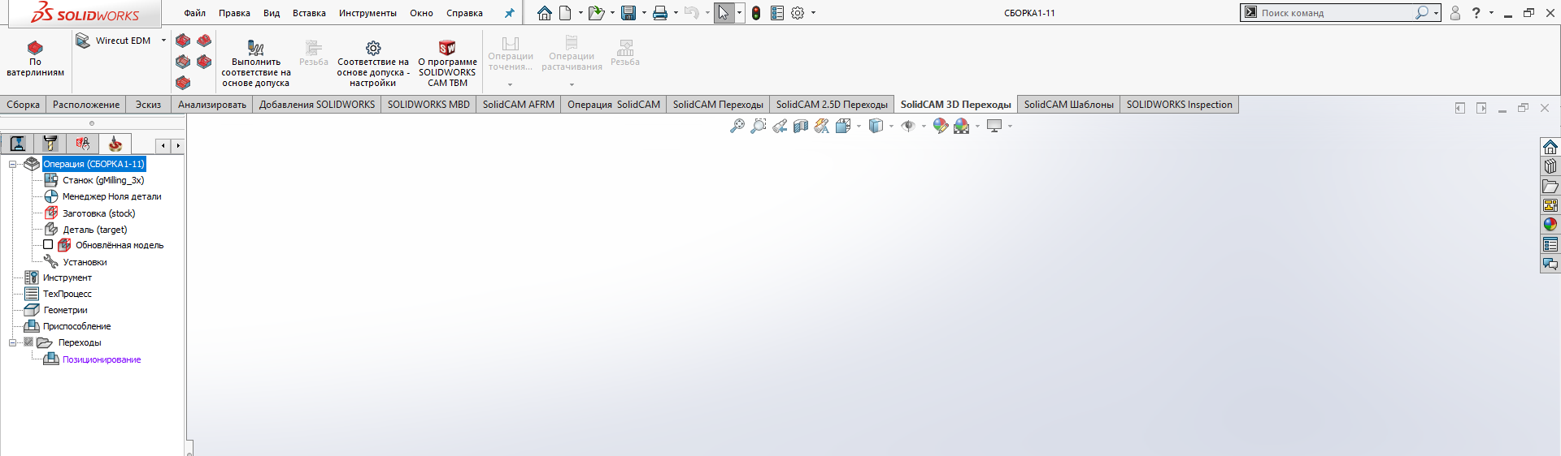Select Приспособление in the CAM tree
The image size is (1561, 456).
tap(77, 326)
